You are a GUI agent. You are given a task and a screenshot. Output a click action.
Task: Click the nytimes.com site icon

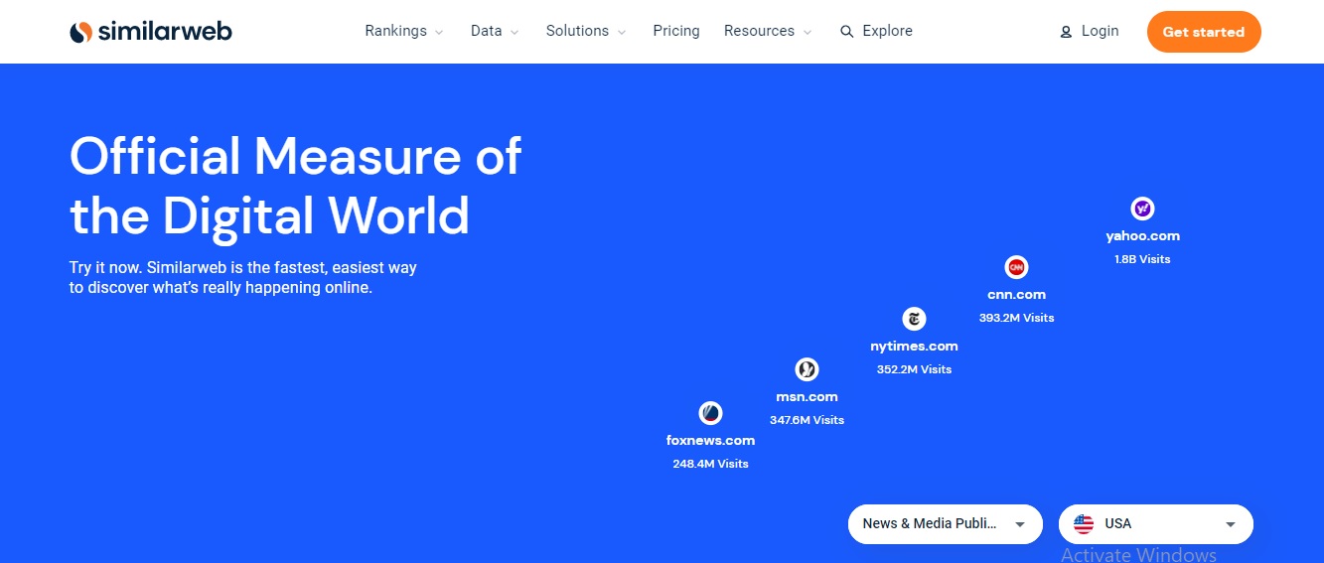coord(914,319)
